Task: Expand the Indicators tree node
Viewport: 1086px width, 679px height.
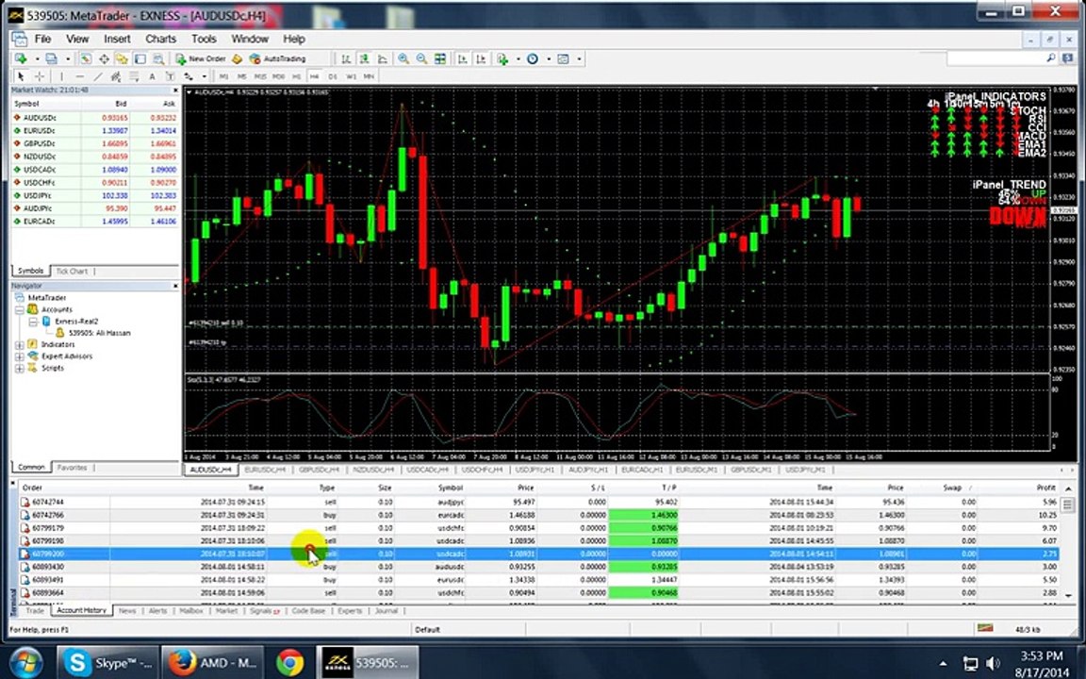Action: (20, 344)
